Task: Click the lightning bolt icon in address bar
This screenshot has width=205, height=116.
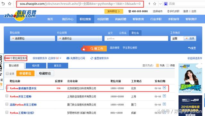Action: click(x=149, y=4)
